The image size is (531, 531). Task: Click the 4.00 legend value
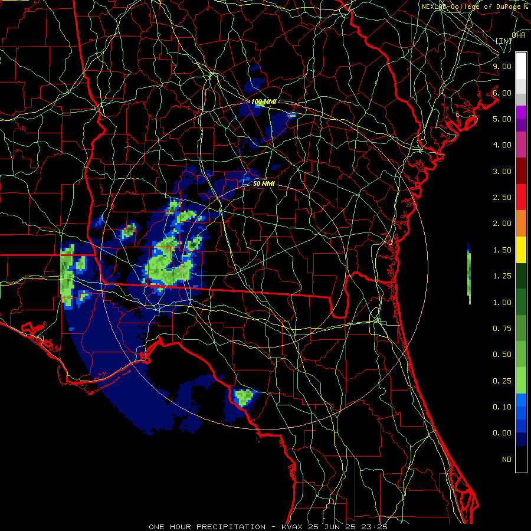coord(502,145)
